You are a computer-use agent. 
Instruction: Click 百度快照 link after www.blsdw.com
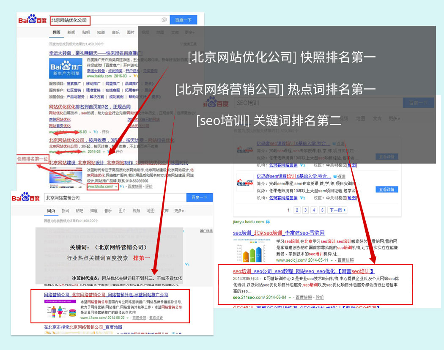click(135, 186)
